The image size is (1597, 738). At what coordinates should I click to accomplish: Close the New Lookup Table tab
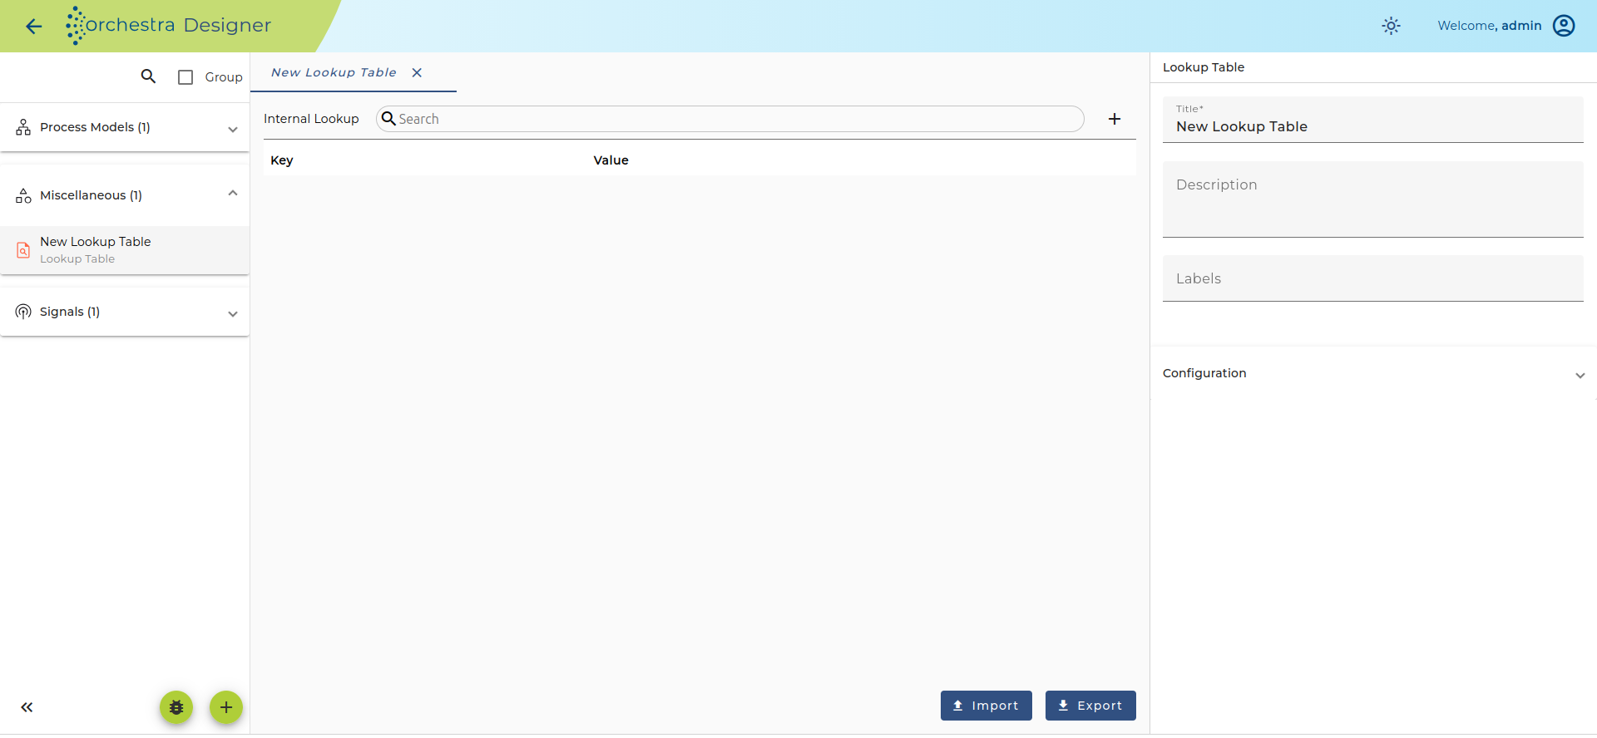click(417, 72)
